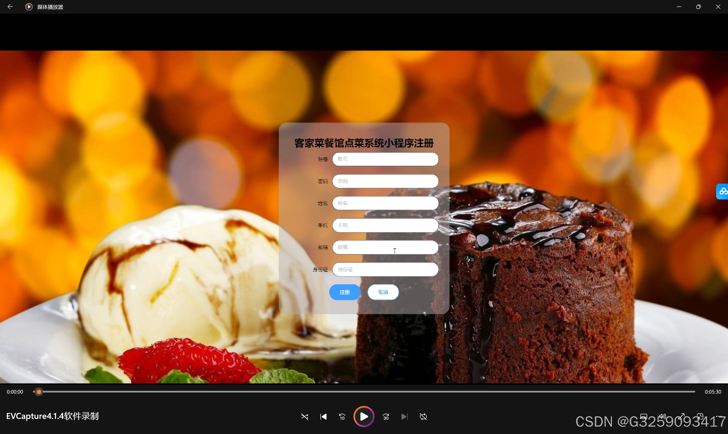The height and width of the screenshot is (434, 728).
Task: Skip back 10 seconds
Action: pyautogui.click(x=342, y=416)
